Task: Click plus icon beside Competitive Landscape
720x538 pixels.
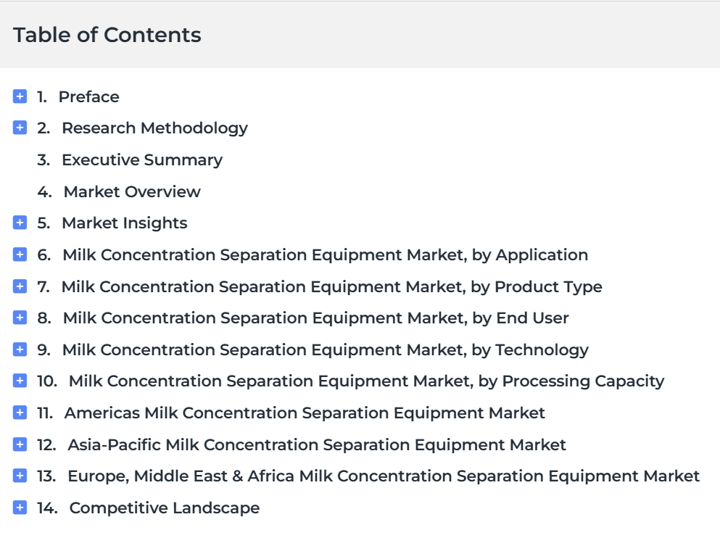Action: click(x=20, y=508)
